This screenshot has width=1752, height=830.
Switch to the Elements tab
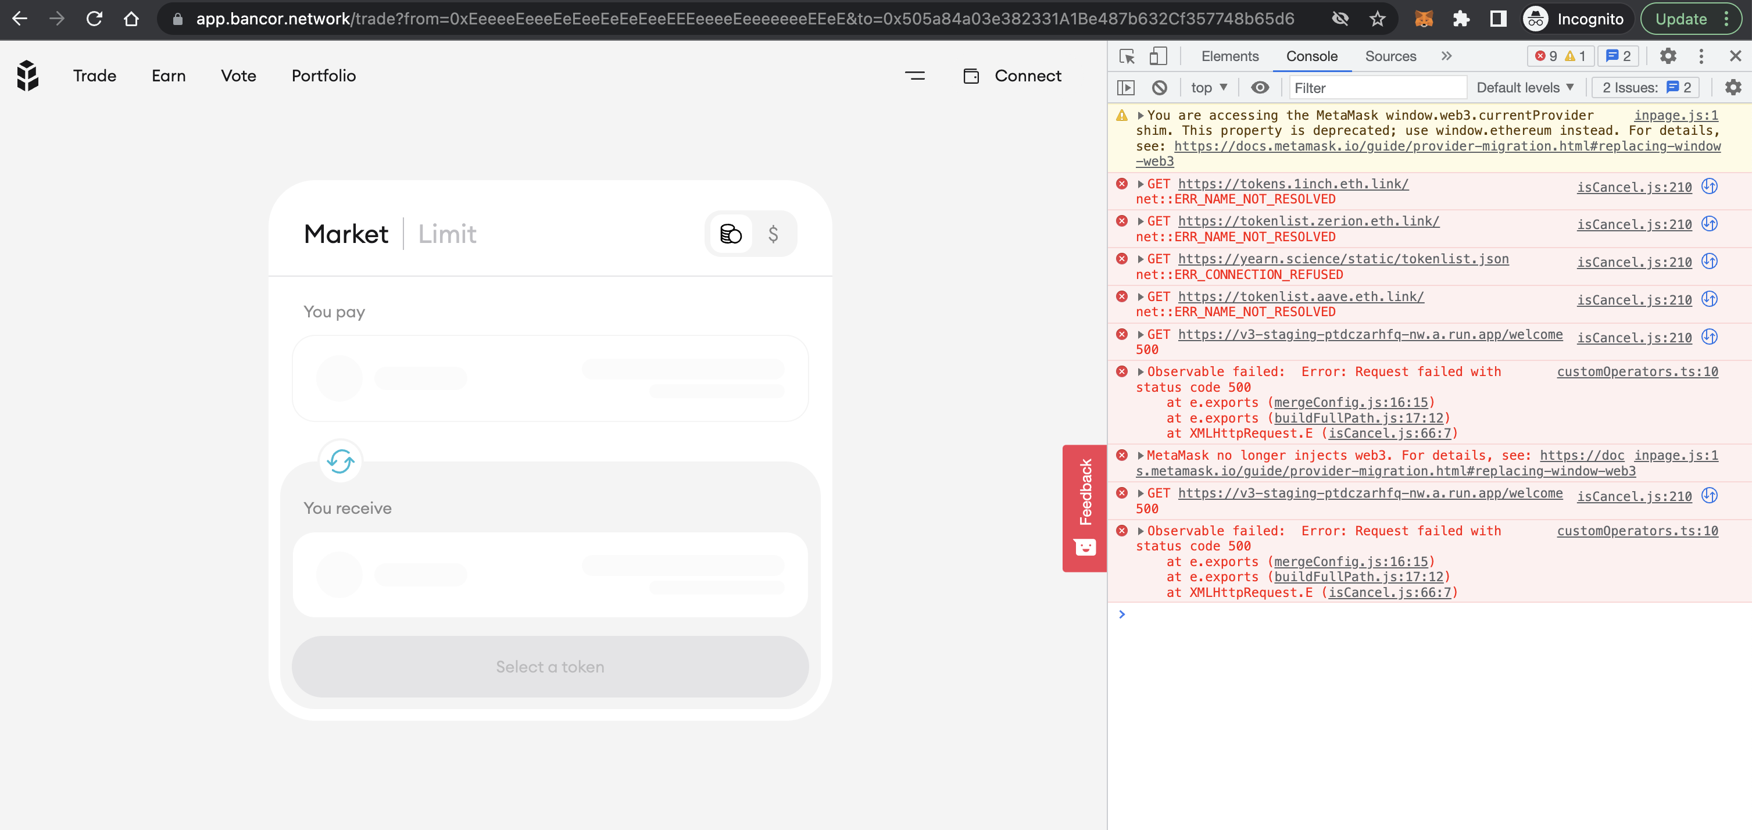click(1228, 56)
